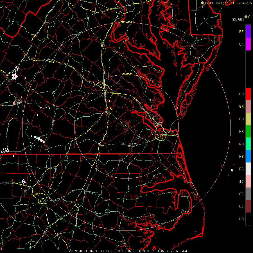Viewport: 253px width, 253px height.
Task: Click the "100 NMI" range ring label
Action: (x=126, y=22)
